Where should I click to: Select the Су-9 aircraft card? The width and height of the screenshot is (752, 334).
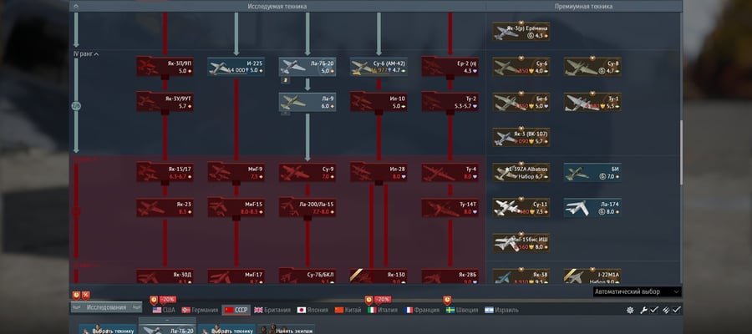coord(307,173)
